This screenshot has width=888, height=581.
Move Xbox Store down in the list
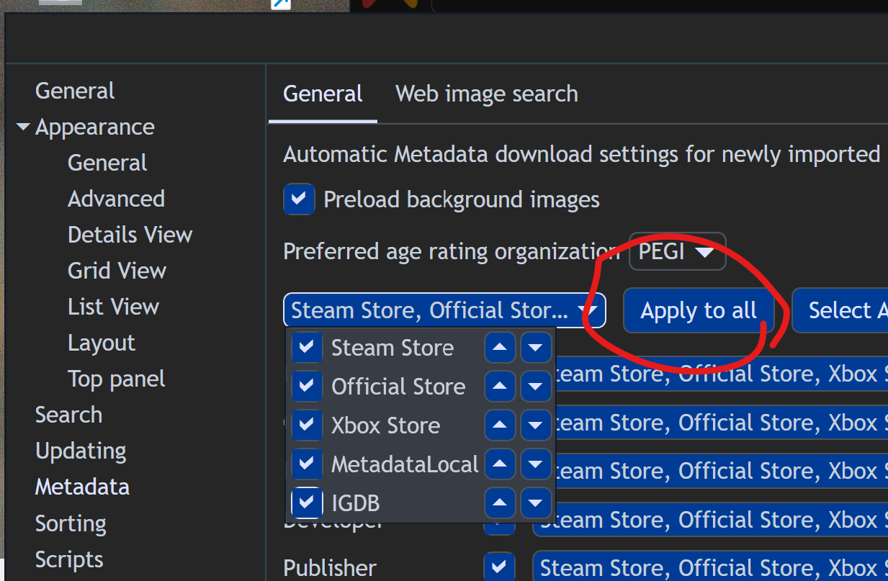(x=535, y=425)
